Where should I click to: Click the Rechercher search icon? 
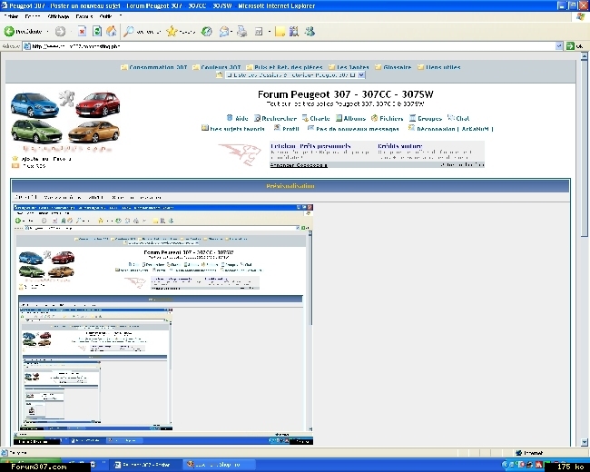point(258,118)
